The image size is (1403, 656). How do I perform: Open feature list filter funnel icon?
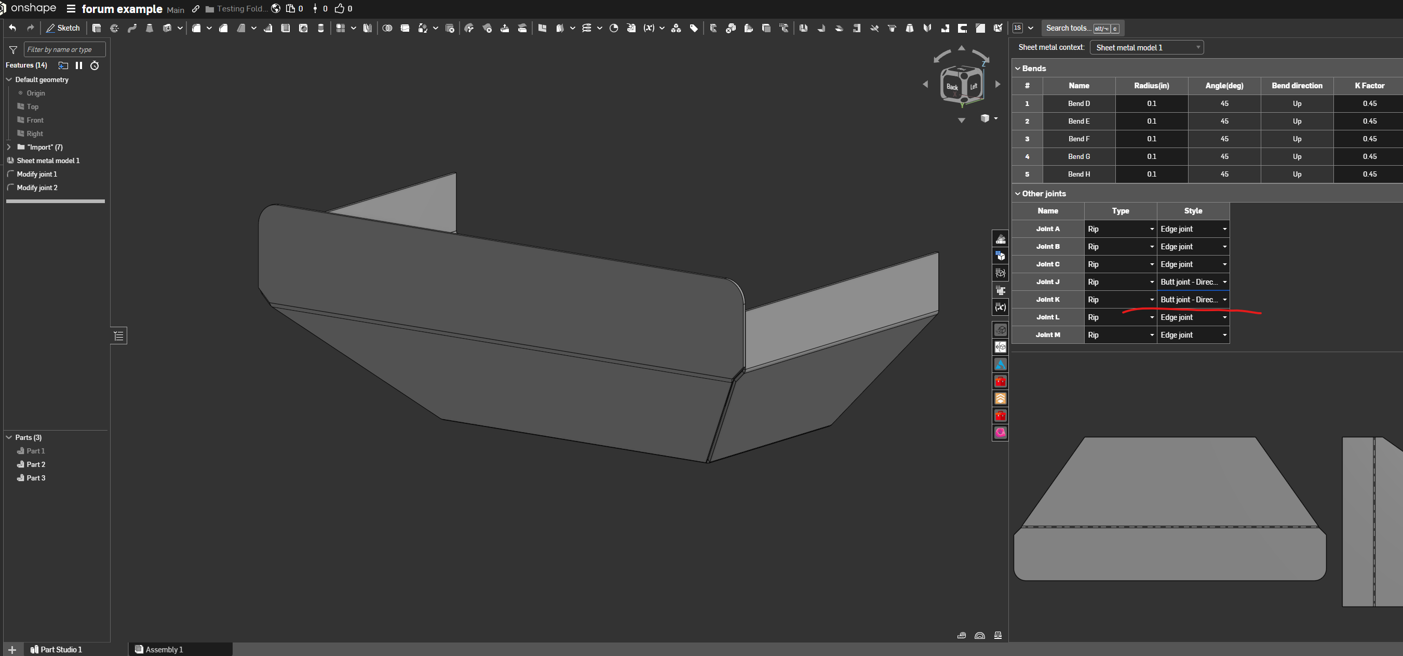point(13,49)
